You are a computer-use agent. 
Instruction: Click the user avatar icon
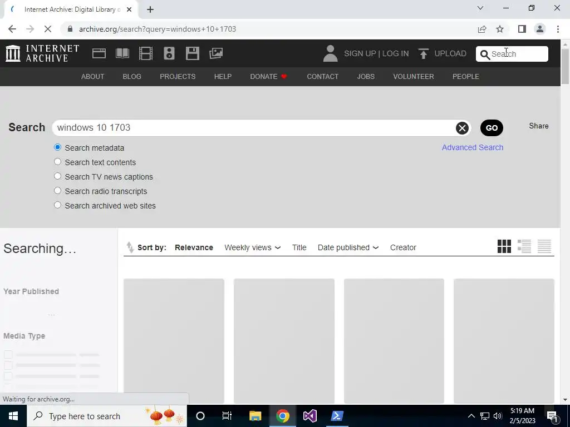(330, 53)
